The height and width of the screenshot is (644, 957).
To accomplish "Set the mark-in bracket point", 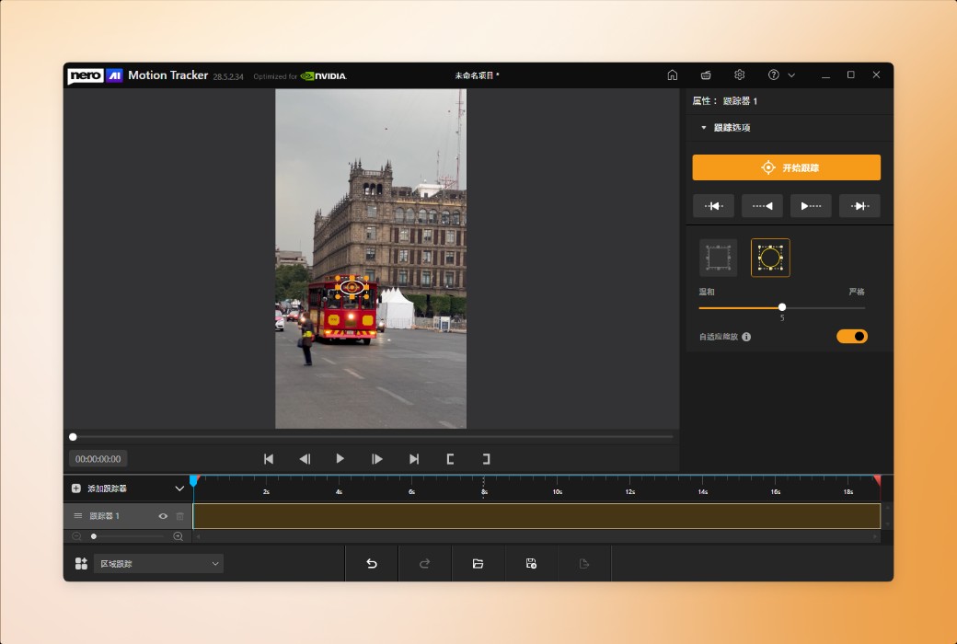I will 450,459.
